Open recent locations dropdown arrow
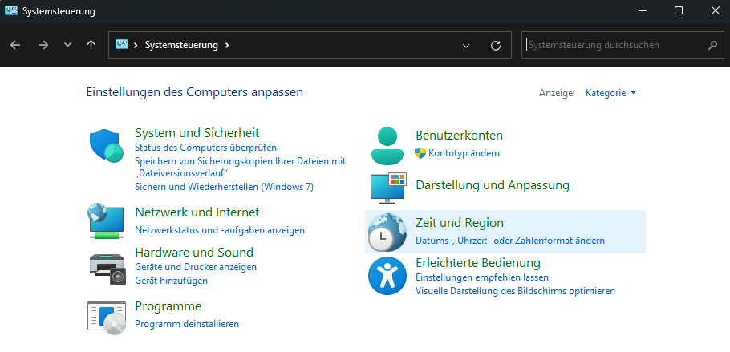This screenshot has height=352, width=730. 67,46
